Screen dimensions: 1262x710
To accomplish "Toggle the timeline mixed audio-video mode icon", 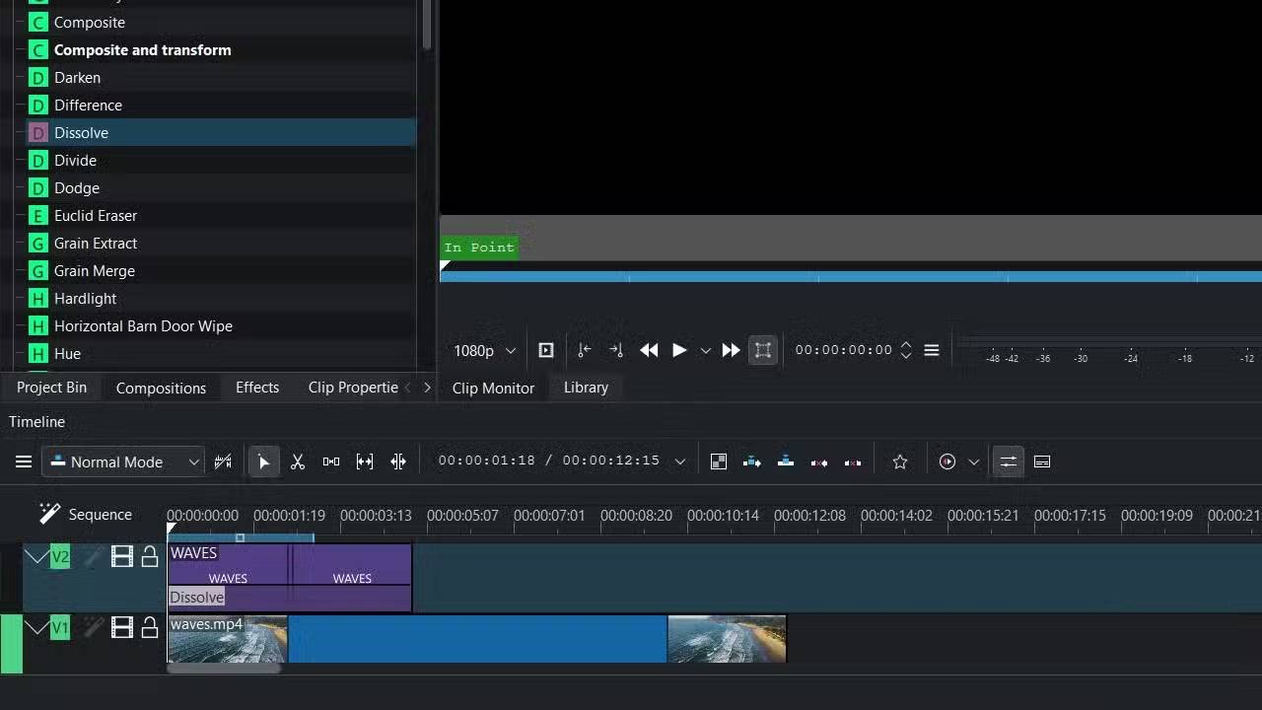I will [223, 461].
